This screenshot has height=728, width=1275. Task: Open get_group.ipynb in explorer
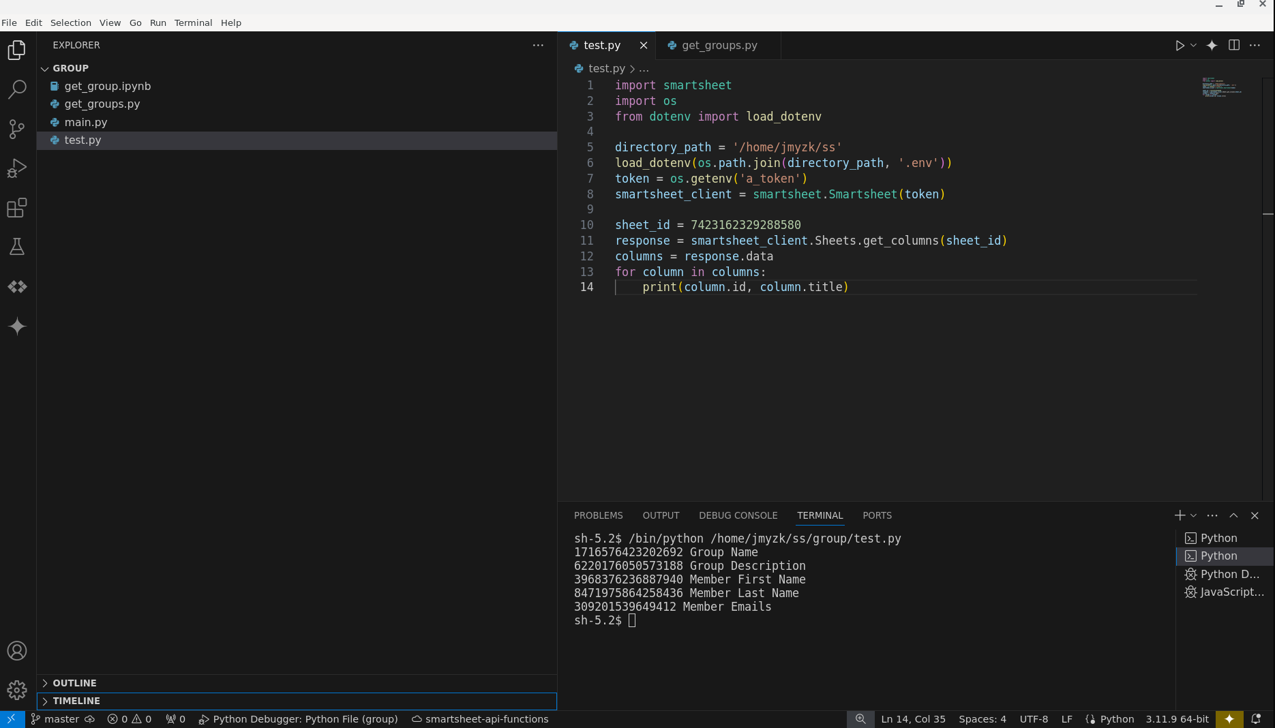pos(297,86)
